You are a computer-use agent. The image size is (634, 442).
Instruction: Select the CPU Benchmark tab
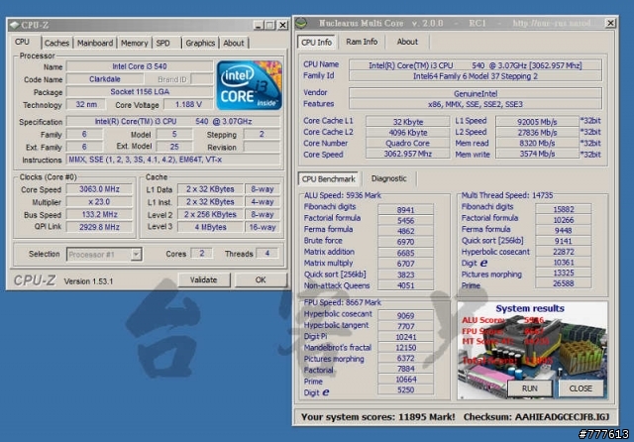(328, 178)
